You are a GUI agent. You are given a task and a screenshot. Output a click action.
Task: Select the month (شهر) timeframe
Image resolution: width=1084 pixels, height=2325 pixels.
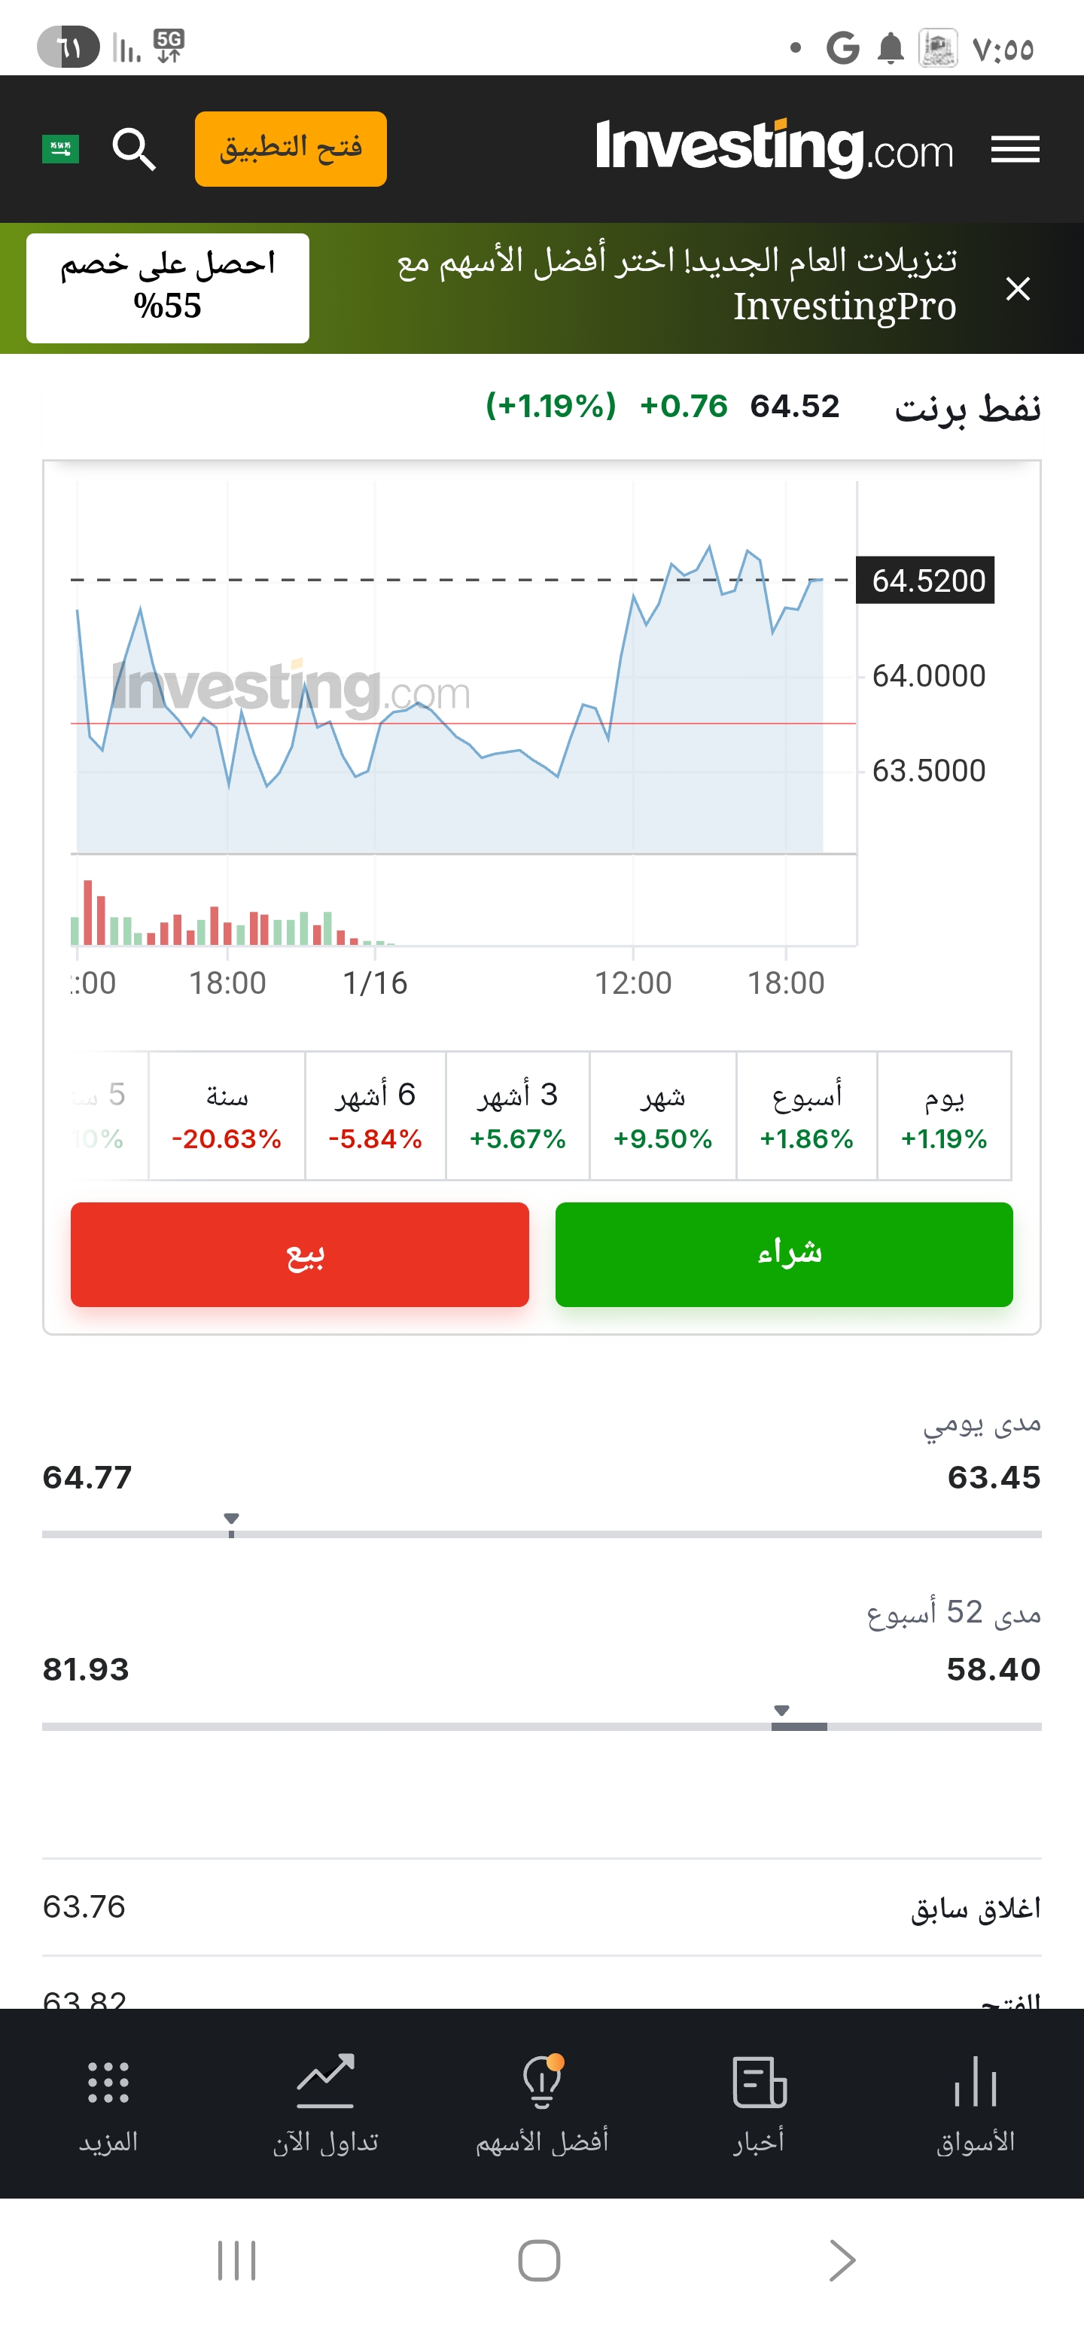tap(662, 1116)
